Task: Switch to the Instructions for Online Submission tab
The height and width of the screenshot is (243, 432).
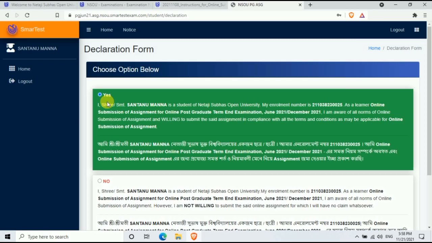Action: (191, 5)
